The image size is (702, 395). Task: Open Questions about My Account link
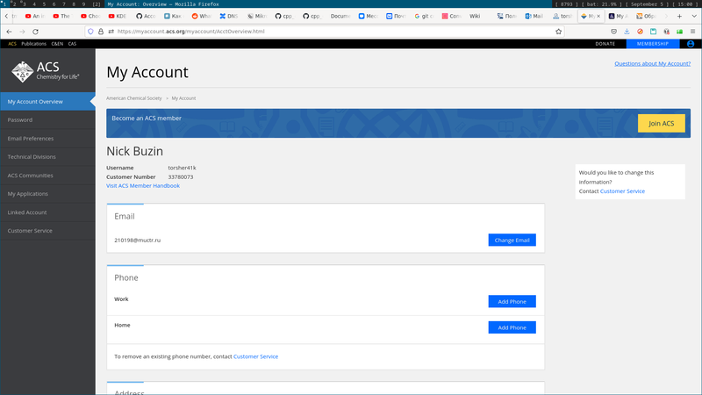coord(652,63)
